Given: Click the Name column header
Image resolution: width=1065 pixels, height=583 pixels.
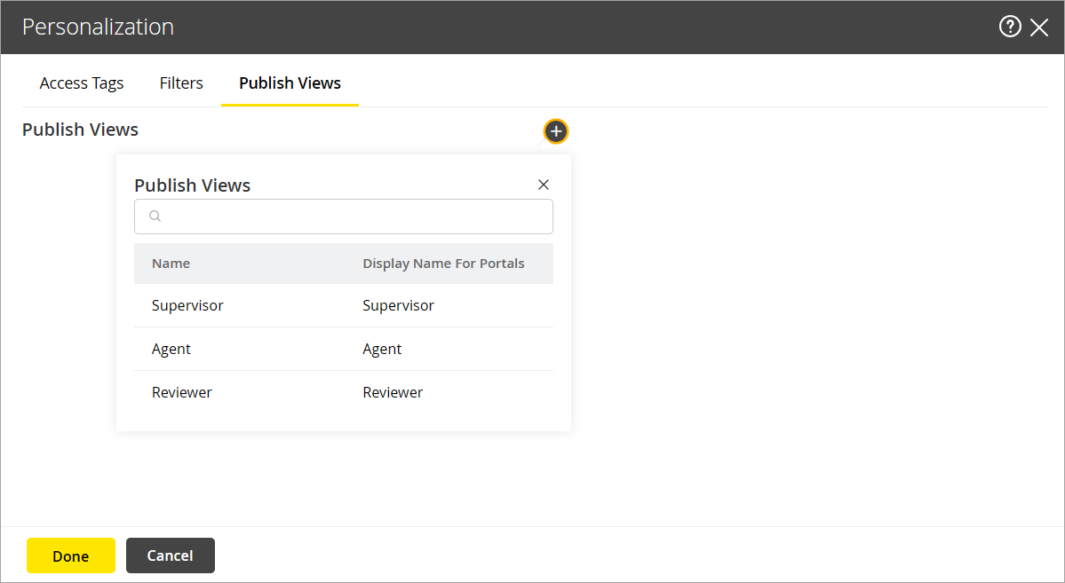Looking at the screenshot, I should coord(171,263).
